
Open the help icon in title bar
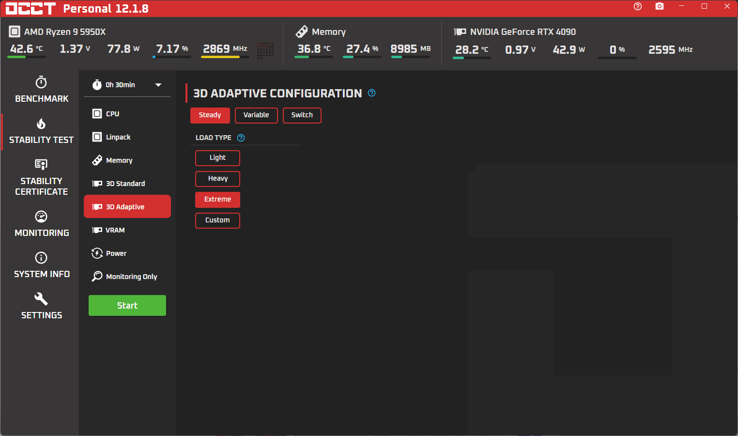638,6
